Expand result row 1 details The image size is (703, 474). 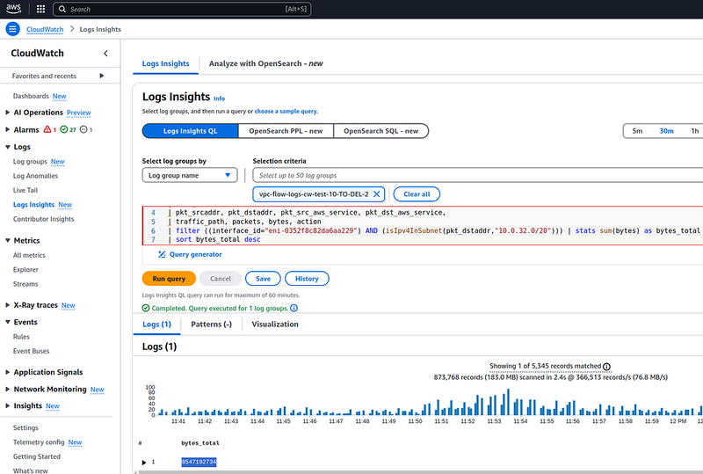(x=144, y=462)
